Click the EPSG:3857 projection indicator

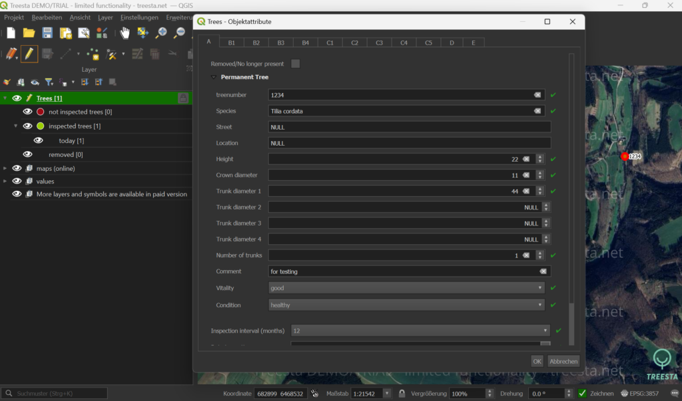[x=639, y=393]
